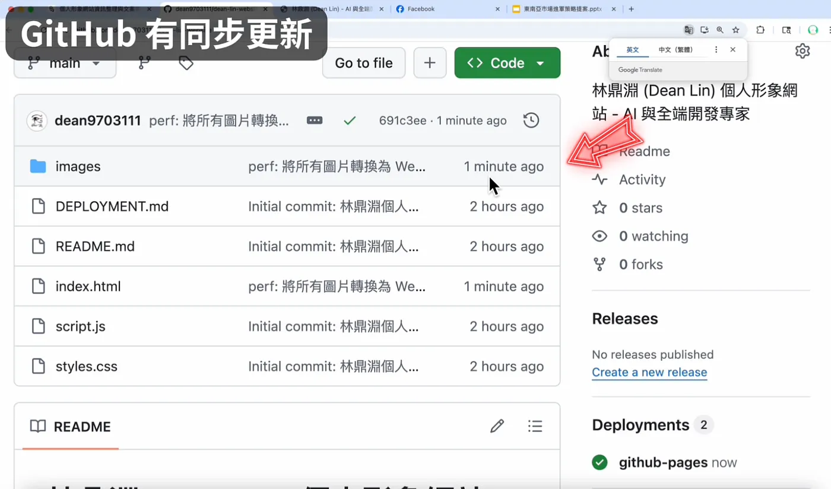Open commit hash 691c3ee

[402, 120]
